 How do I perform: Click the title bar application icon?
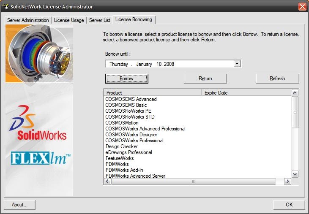[x=5, y=6]
